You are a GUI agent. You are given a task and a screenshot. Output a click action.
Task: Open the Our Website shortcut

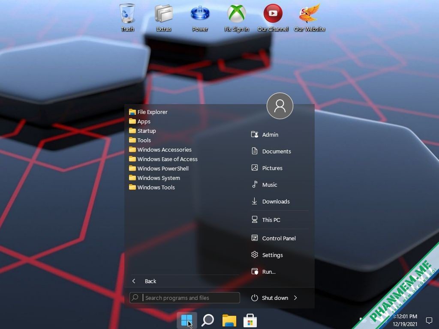tap(310, 17)
